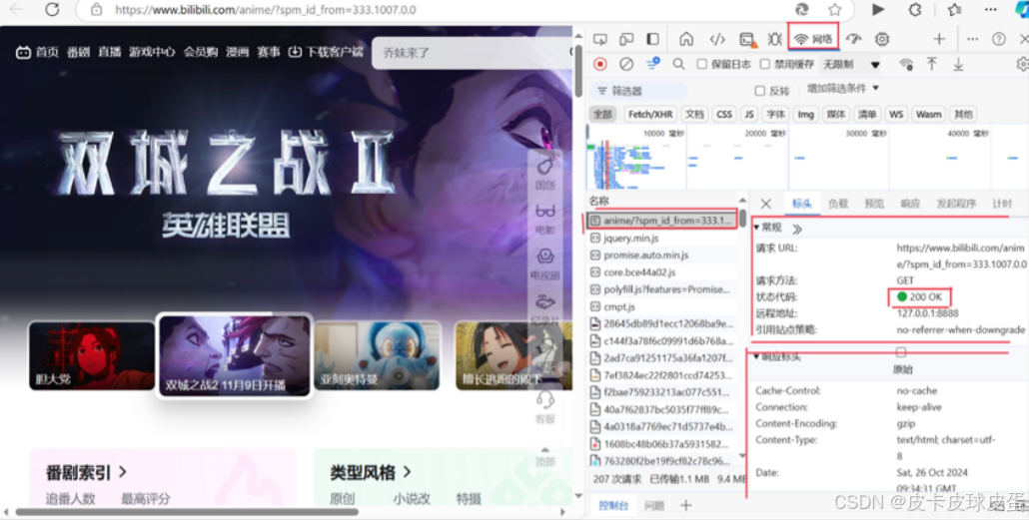Image resolution: width=1029 pixels, height=520 pixels.
Task: Expand 类型风格 chevron on page
Action: [x=407, y=471]
